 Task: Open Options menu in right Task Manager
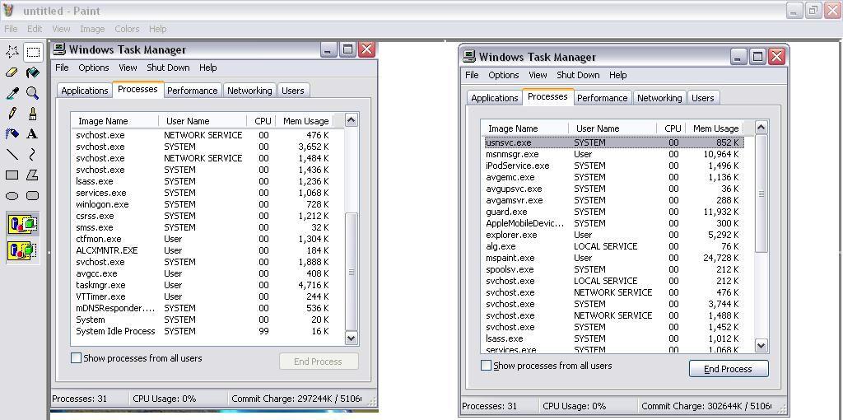click(x=504, y=75)
